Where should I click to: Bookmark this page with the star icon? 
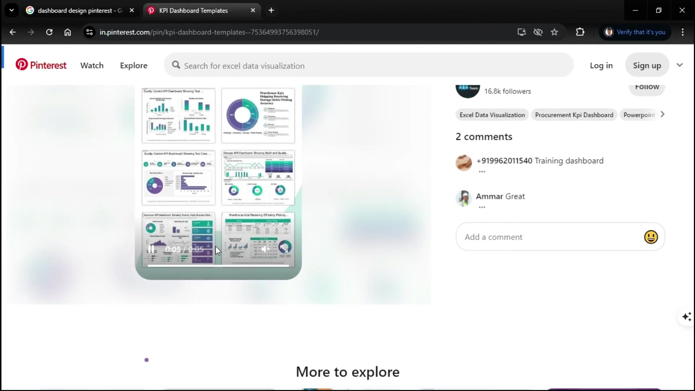click(554, 32)
